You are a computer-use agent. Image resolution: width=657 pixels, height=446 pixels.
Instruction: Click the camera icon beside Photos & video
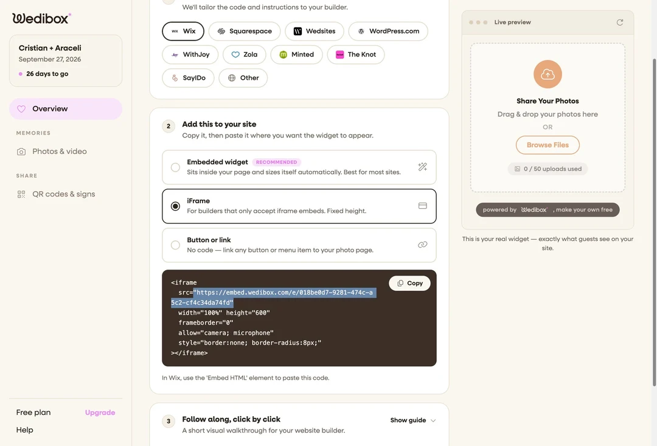[21, 152]
